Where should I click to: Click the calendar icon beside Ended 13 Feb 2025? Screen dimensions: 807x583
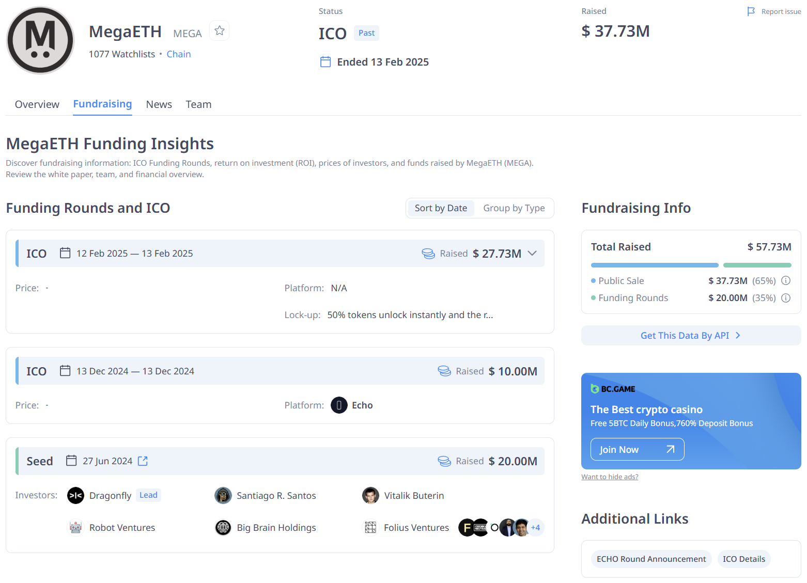[325, 62]
